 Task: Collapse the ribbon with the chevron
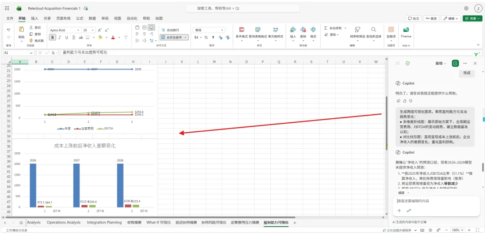[479, 45]
